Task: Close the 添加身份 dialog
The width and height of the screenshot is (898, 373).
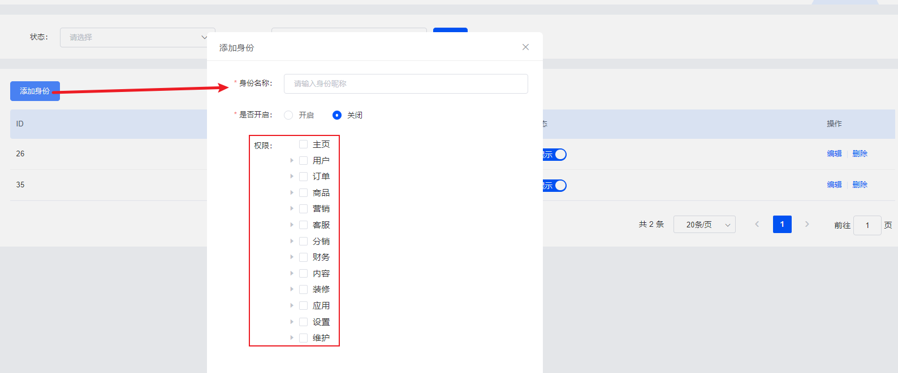Action: point(525,47)
